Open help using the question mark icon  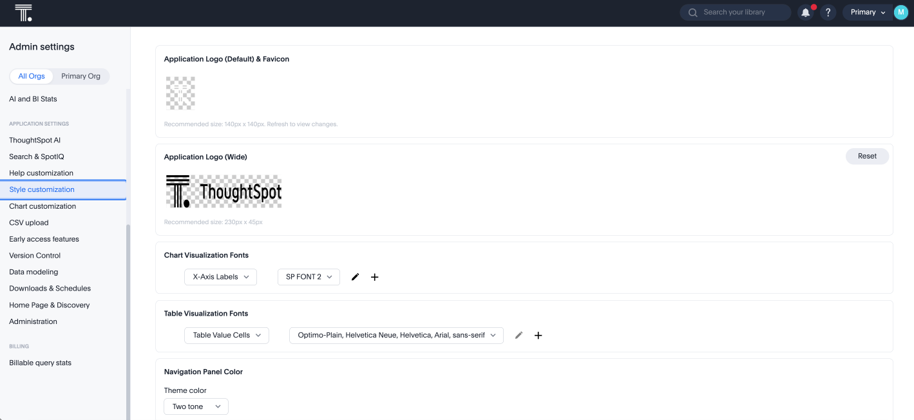tap(828, 12)
